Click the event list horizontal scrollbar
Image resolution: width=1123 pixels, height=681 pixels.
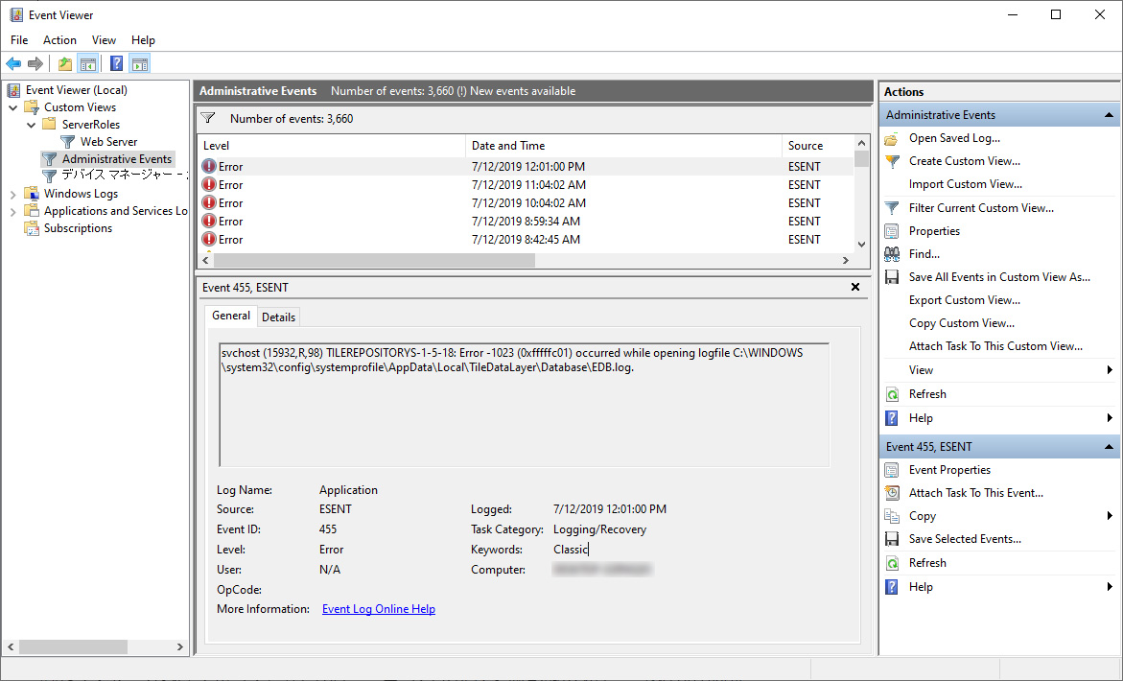pyautogui.click(x=374, y=261)
